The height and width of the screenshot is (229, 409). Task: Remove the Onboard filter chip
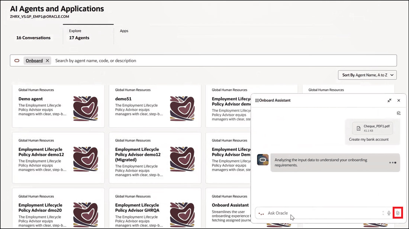47,61
